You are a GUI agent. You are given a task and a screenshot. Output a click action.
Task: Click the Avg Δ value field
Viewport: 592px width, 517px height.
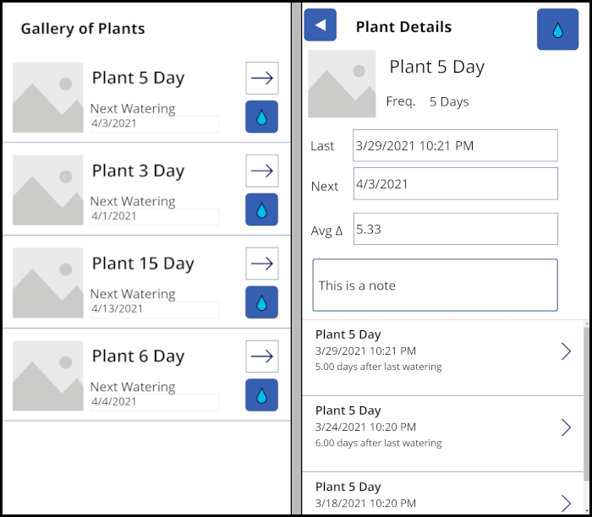pos(455,229)
